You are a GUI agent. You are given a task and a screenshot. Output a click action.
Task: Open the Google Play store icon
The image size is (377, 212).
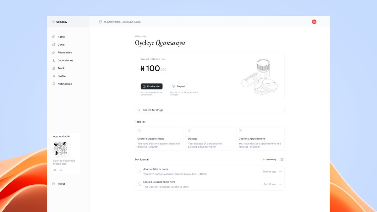(x=55, y=170)
